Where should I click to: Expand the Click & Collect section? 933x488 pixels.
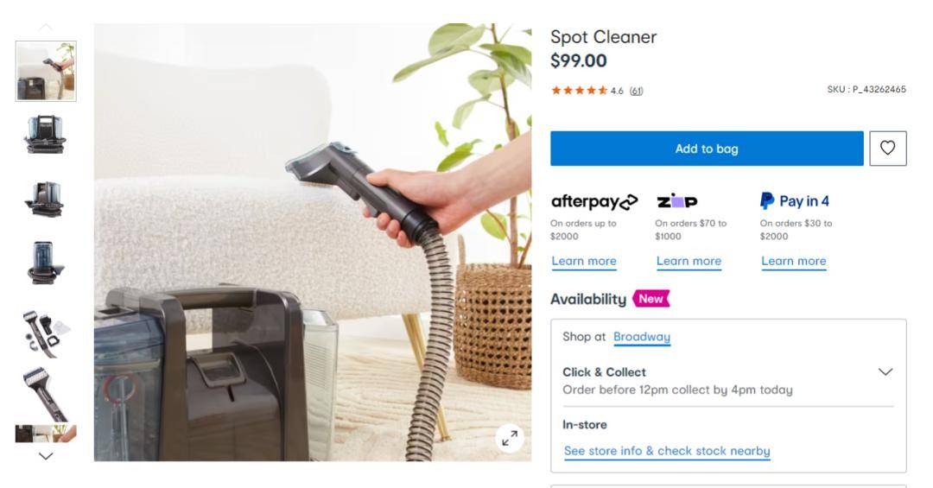tap(885, 372)
